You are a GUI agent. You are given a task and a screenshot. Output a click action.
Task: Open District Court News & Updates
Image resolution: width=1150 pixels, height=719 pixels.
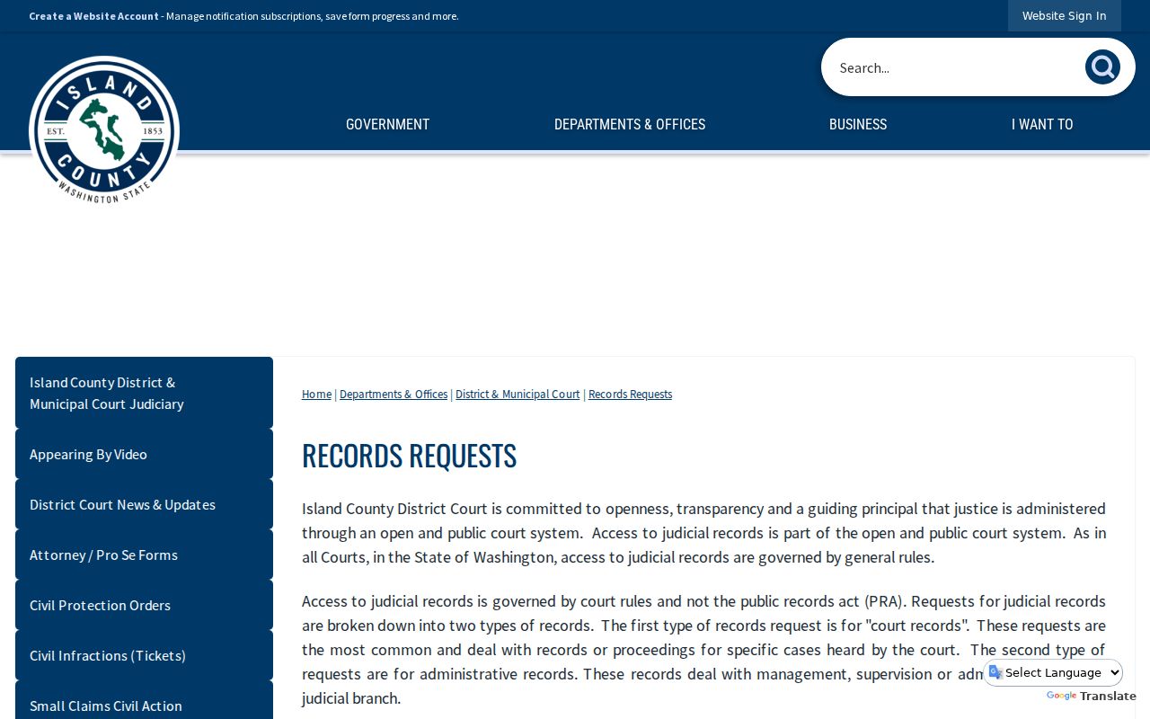[x=144, y=504]
